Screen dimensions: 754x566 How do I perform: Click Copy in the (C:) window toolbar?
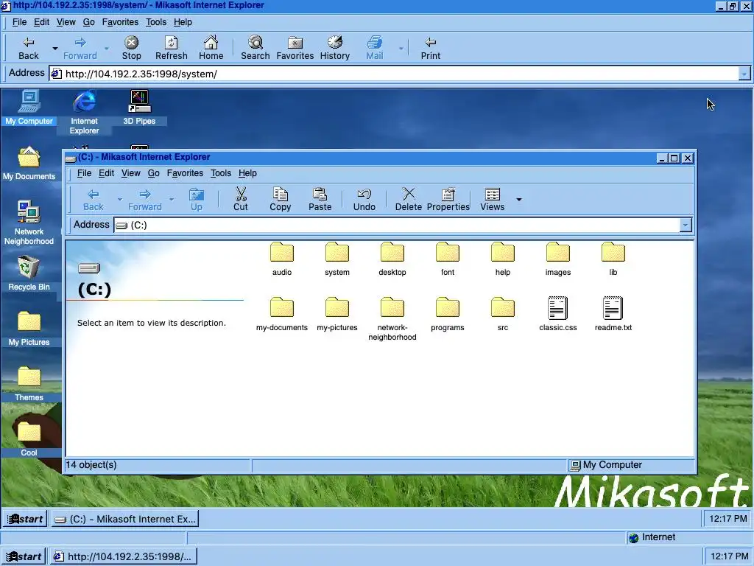pos(280,199)
